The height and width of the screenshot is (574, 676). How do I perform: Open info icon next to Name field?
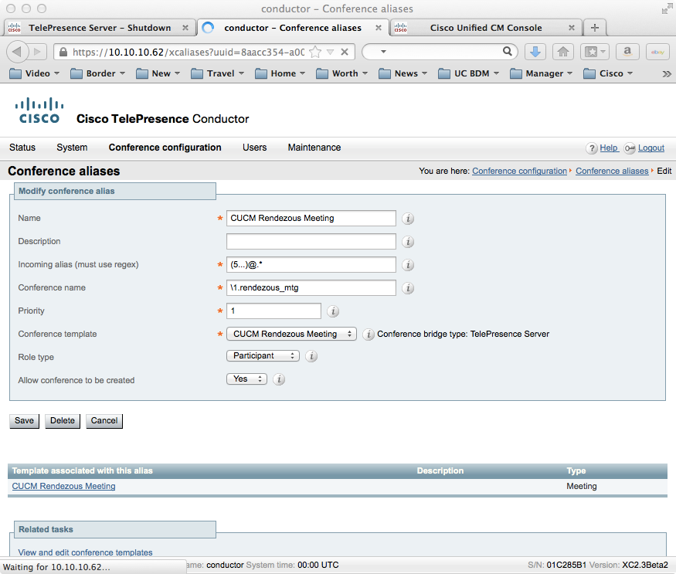tap(408, 219)
